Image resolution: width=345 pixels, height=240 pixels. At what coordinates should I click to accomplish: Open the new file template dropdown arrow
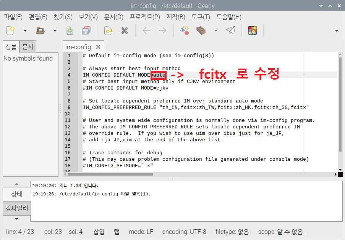25,31
